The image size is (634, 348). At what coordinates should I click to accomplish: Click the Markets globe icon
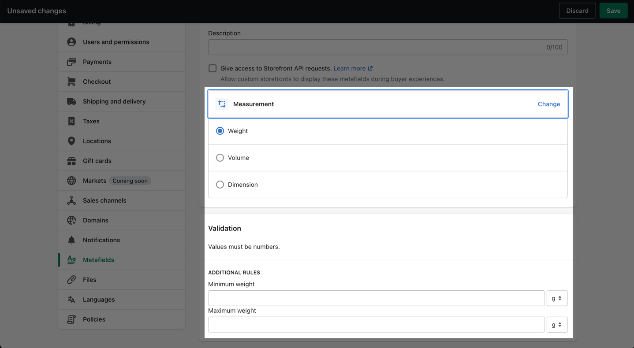tap(71, 181)
